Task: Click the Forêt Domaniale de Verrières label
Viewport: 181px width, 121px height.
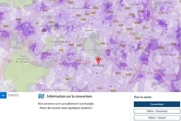Action: [x=23, y=59]
